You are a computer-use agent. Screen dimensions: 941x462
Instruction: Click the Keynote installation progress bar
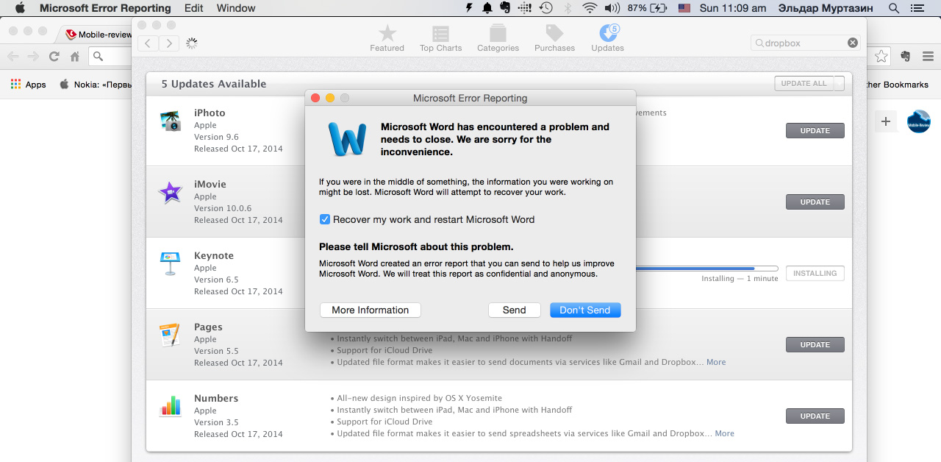pos(706,269)
